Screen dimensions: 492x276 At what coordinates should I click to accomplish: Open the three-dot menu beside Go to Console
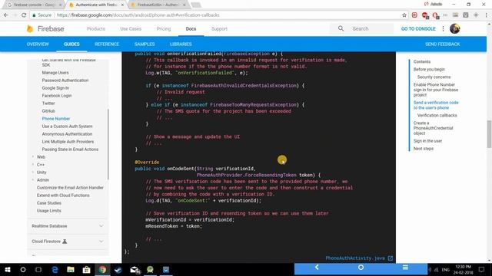[x=443, y=29]
